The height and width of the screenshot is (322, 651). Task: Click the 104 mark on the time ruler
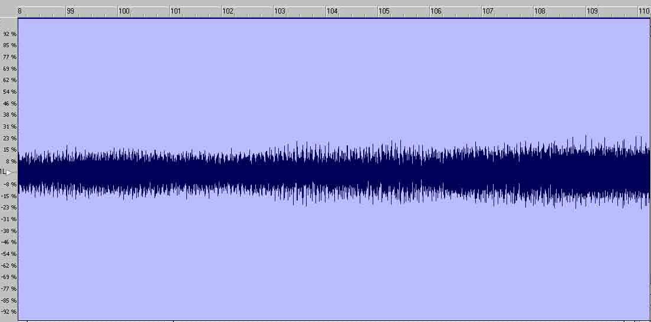(332, 11)
